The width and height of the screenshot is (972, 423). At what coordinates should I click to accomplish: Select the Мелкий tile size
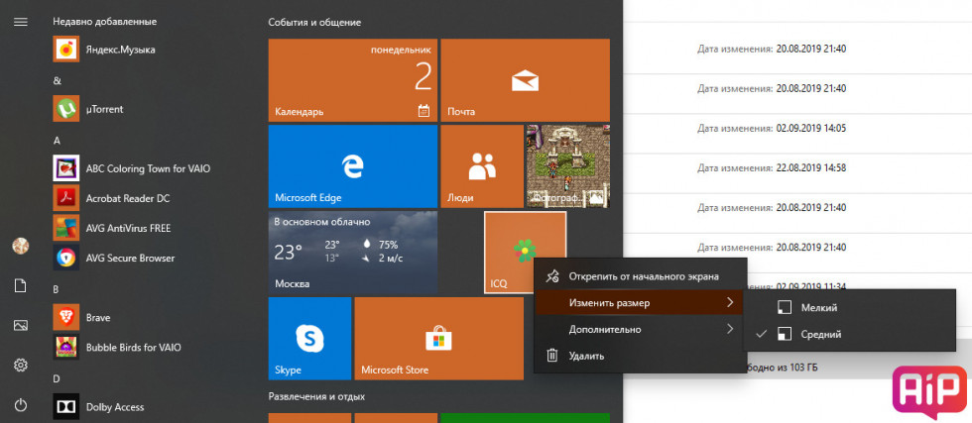click(849, 307)
